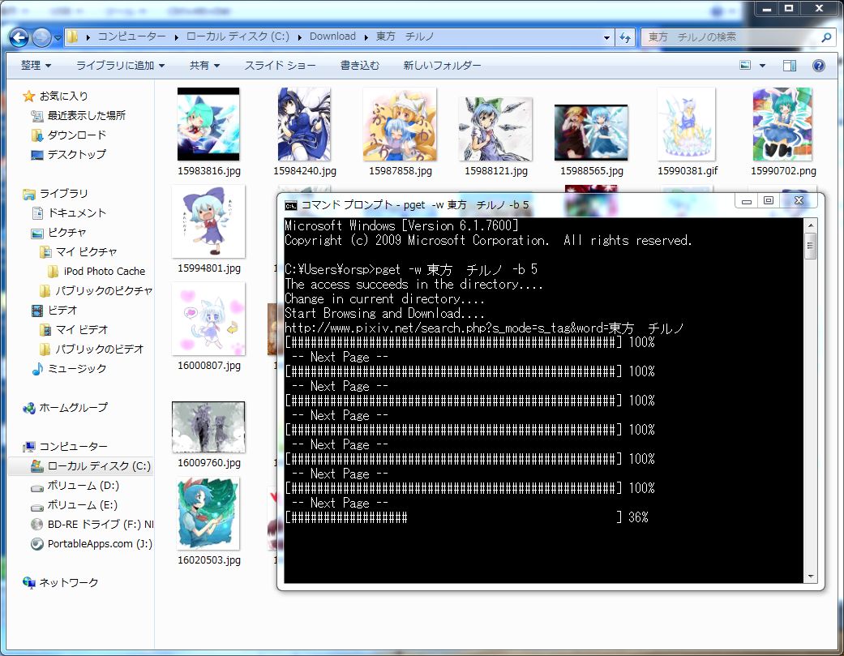Select the 15984240.jpg thumbnail
Viewport: 844px width, 656px height.
click(x=304, y=124)
